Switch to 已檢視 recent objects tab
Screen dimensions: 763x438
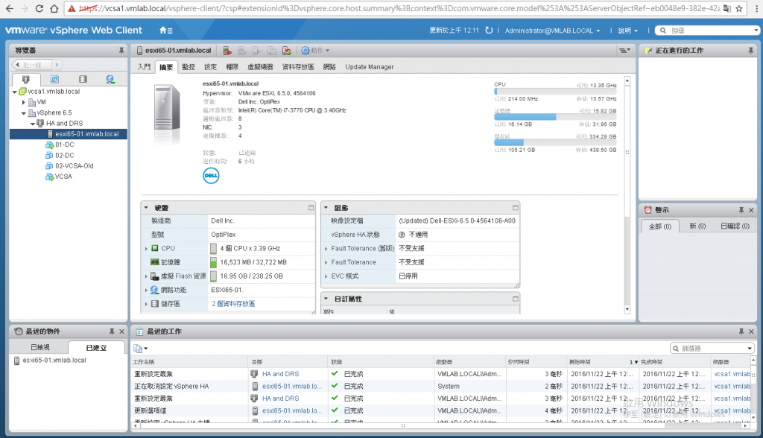pos(40,347)
